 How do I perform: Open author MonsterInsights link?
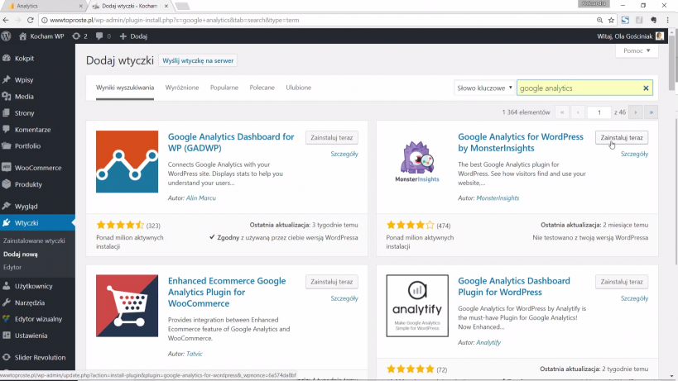point(498,198)
